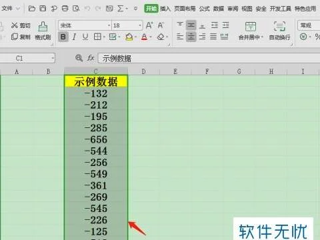The height and width of the screenshot is (240, 320).
Task: Select cell containing -656
Action: (x=96, y=139)
